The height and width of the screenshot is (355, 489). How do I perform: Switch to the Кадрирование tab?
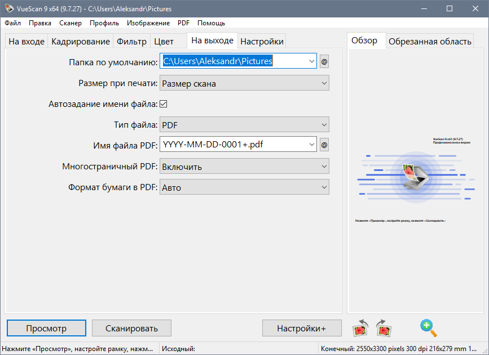[81, 42]
